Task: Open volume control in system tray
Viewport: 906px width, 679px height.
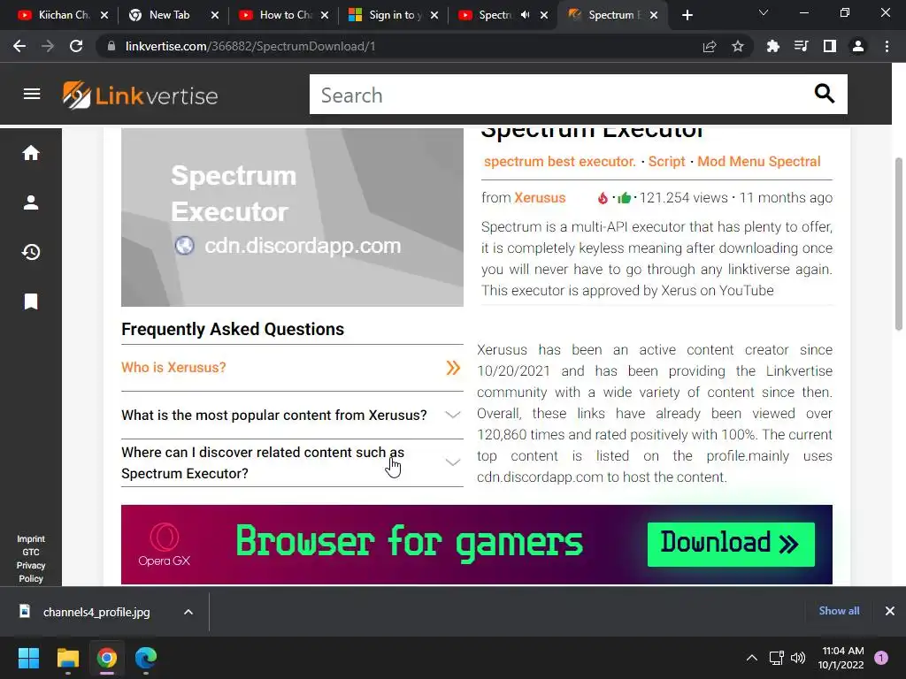Action: click(x=798, y=658)
